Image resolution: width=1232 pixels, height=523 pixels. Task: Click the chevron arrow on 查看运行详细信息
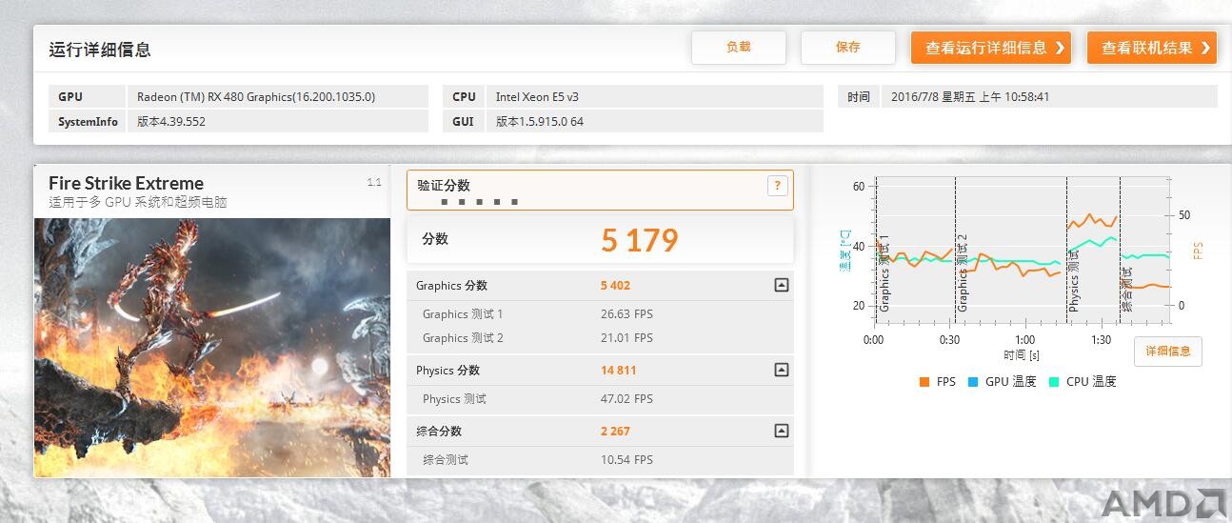click(1060, 48)
